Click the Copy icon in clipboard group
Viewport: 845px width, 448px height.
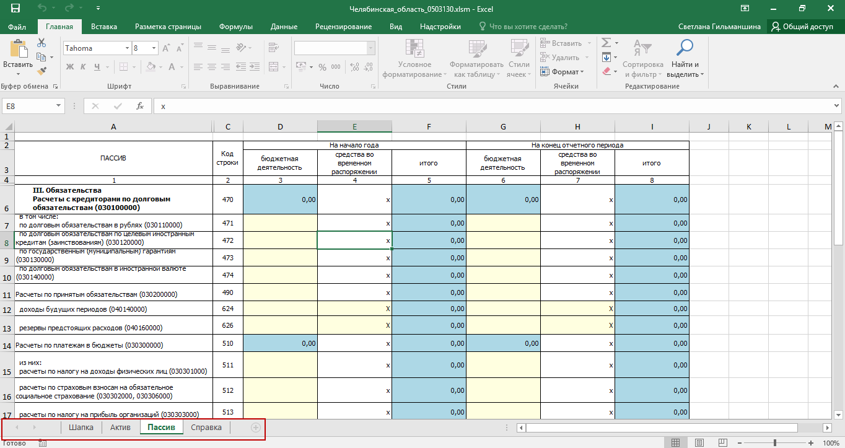(42, 57)
